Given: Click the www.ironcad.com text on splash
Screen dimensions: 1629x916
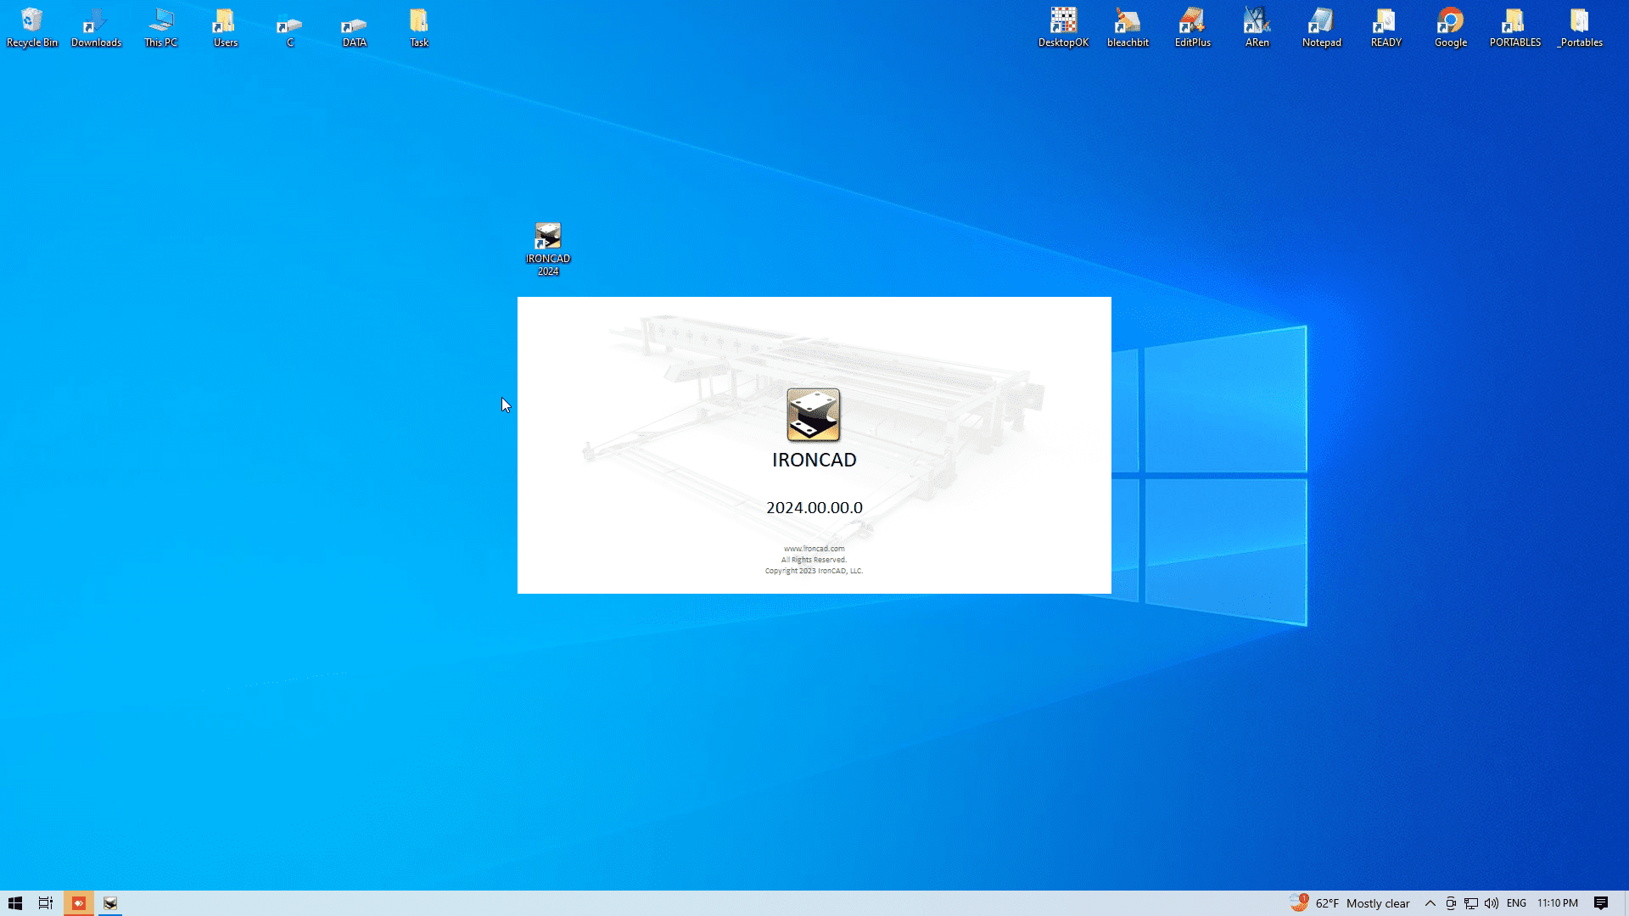Looking at the screenshot, I should [x=814, y=549].
